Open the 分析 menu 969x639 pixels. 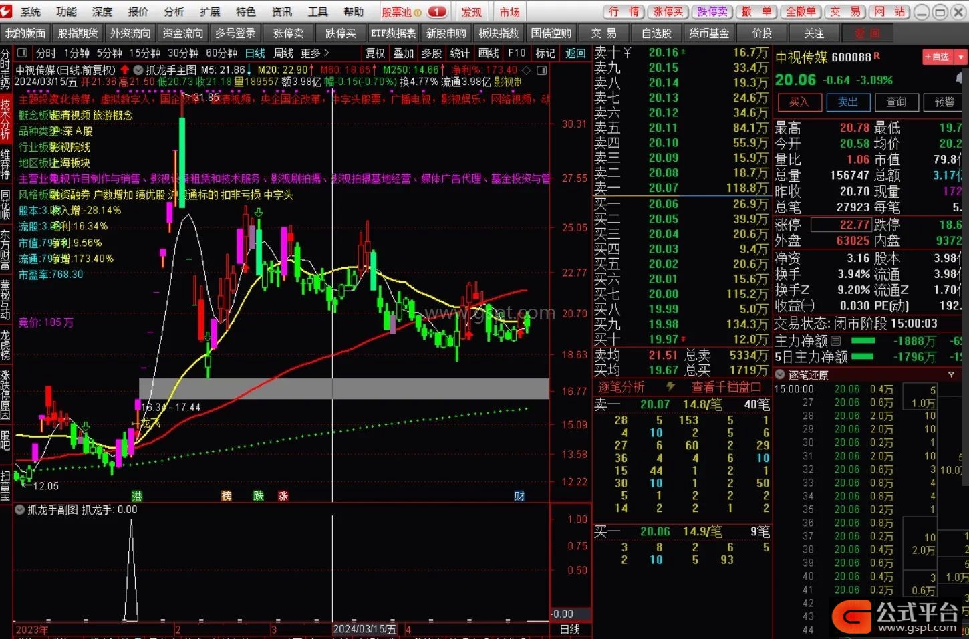[174, 12]
